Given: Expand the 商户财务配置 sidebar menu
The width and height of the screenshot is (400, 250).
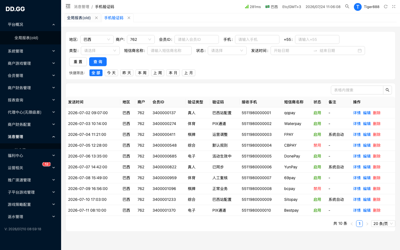Looking at the screenshot, I should (31, 124).
